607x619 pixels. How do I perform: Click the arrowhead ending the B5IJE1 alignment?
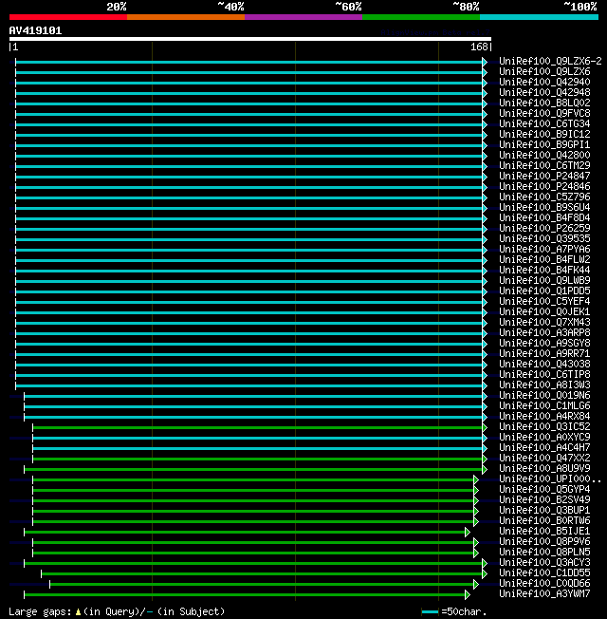click(468, 533)
